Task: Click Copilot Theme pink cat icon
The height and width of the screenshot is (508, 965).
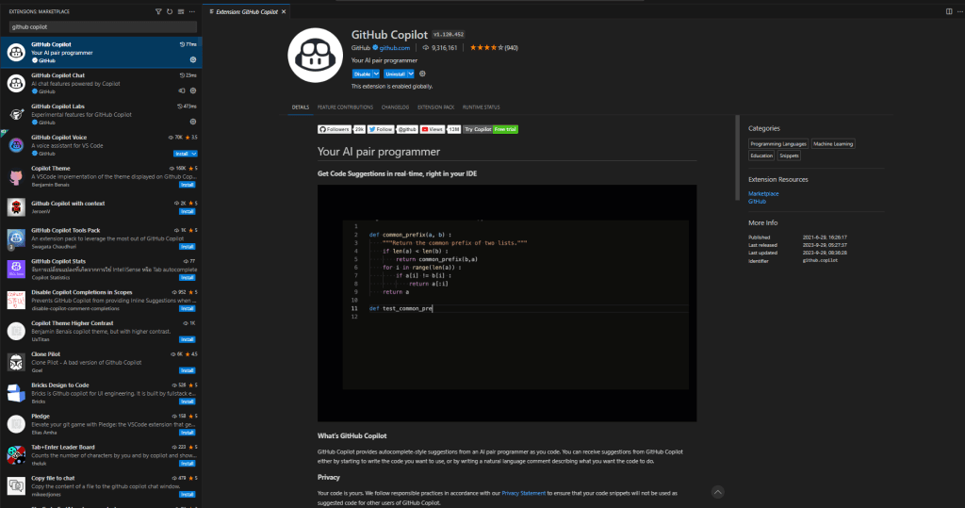Action: click(x=16, y=176)
